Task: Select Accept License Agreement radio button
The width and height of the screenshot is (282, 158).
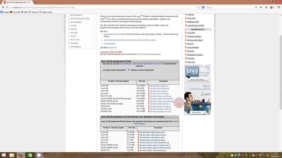Action: click(101, 70)
